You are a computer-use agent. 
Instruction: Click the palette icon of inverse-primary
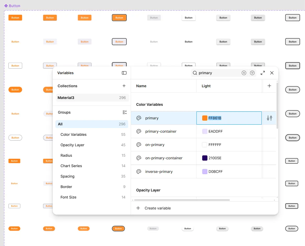coord(139,172)
